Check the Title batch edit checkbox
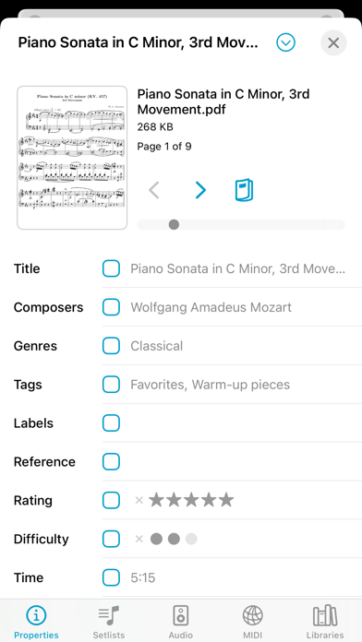Viewport: 362px width, 642px height. (x=111, y=268)
